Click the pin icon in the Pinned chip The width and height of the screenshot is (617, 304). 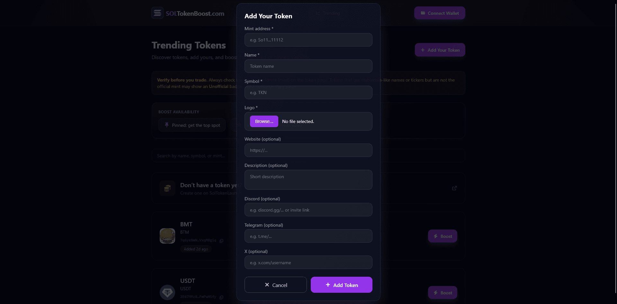pyautogui.click(x=166, y=125)
